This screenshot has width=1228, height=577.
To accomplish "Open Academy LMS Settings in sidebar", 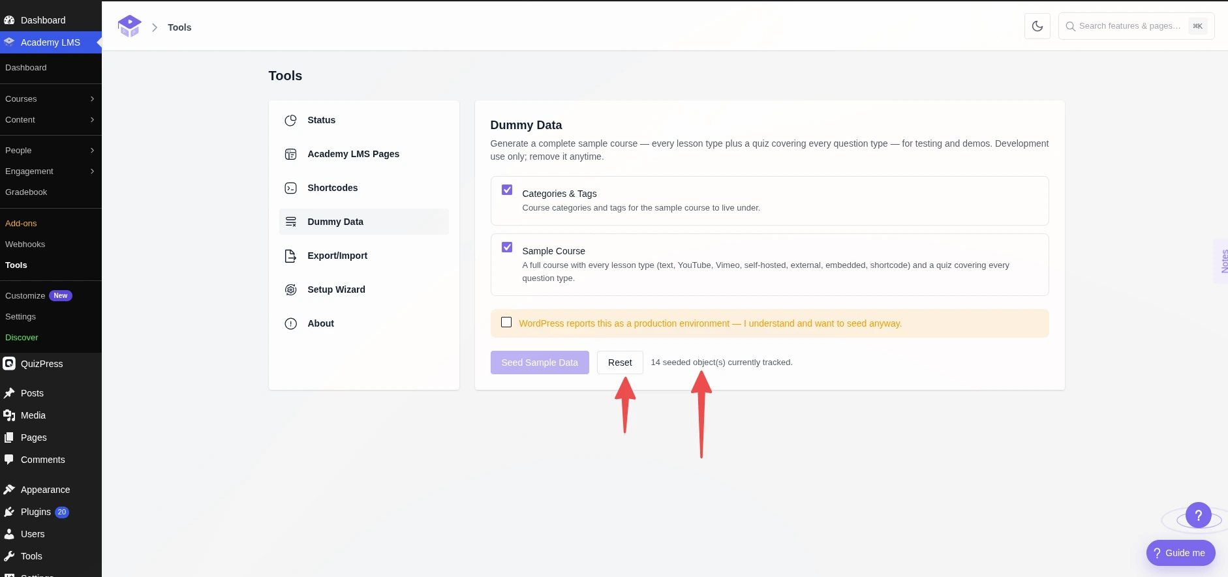I will (51, 317).
